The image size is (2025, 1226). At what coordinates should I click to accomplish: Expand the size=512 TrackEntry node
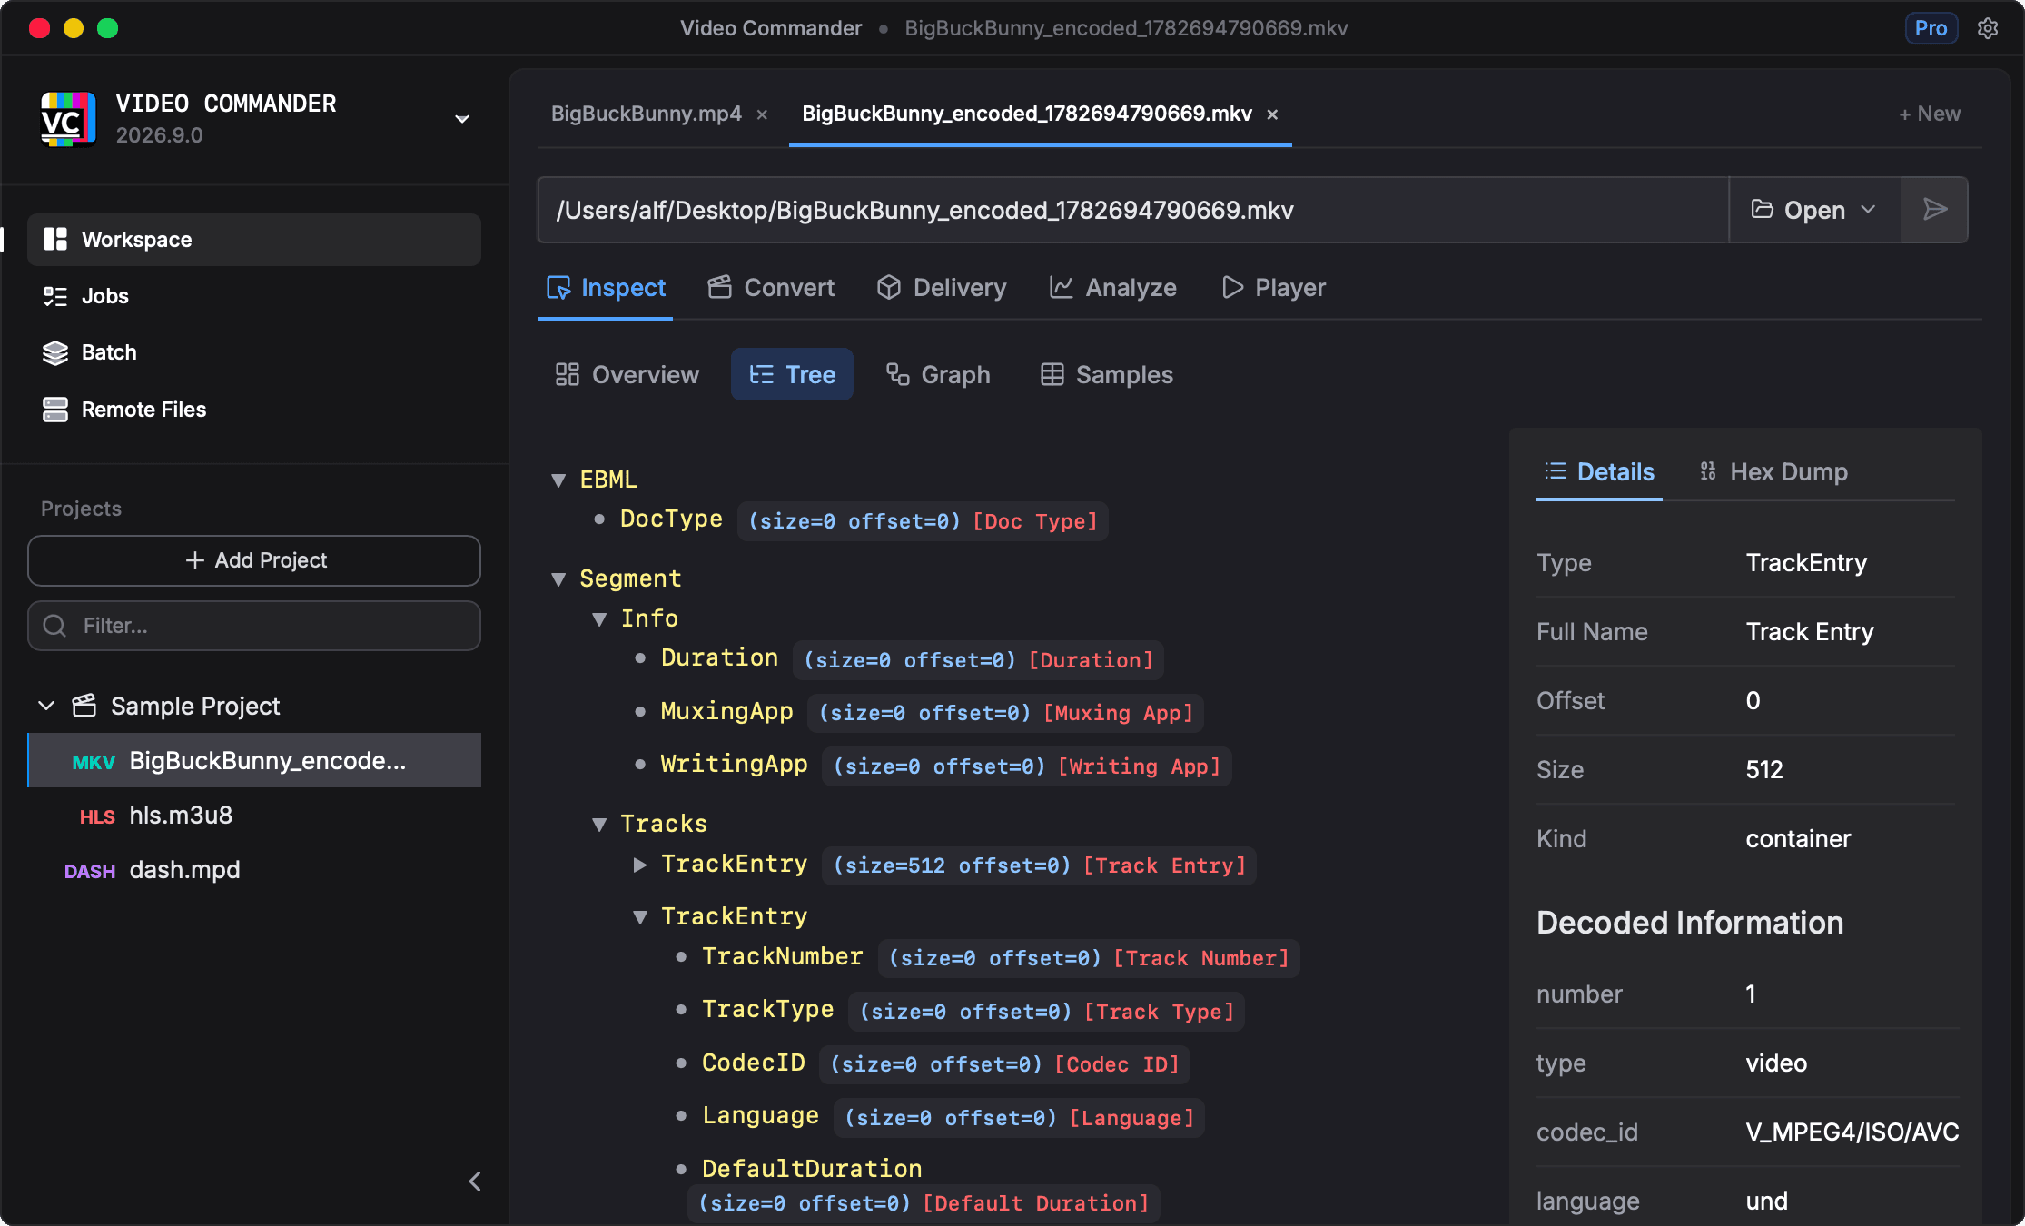[640, 865]
